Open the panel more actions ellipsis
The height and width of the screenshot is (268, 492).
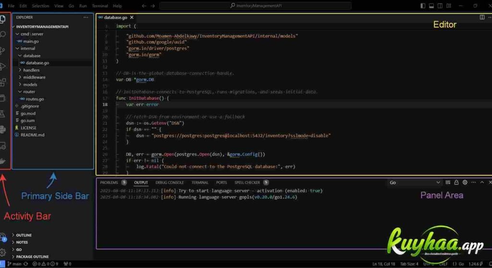[473, 183]
